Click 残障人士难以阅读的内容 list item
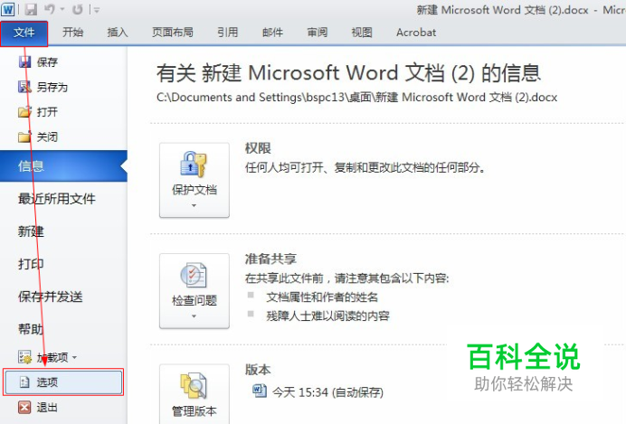The height and width of the screenshot is (424, 626). [327, 316]
